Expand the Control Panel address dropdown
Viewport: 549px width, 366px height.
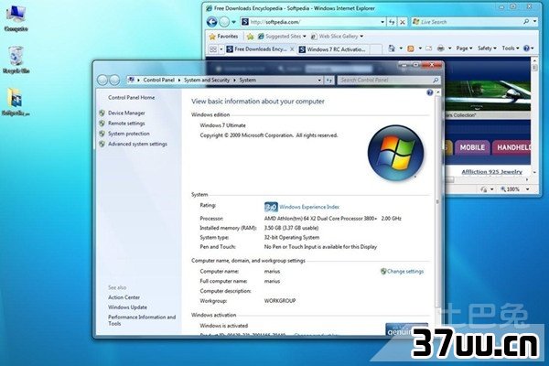pos(319,81)
